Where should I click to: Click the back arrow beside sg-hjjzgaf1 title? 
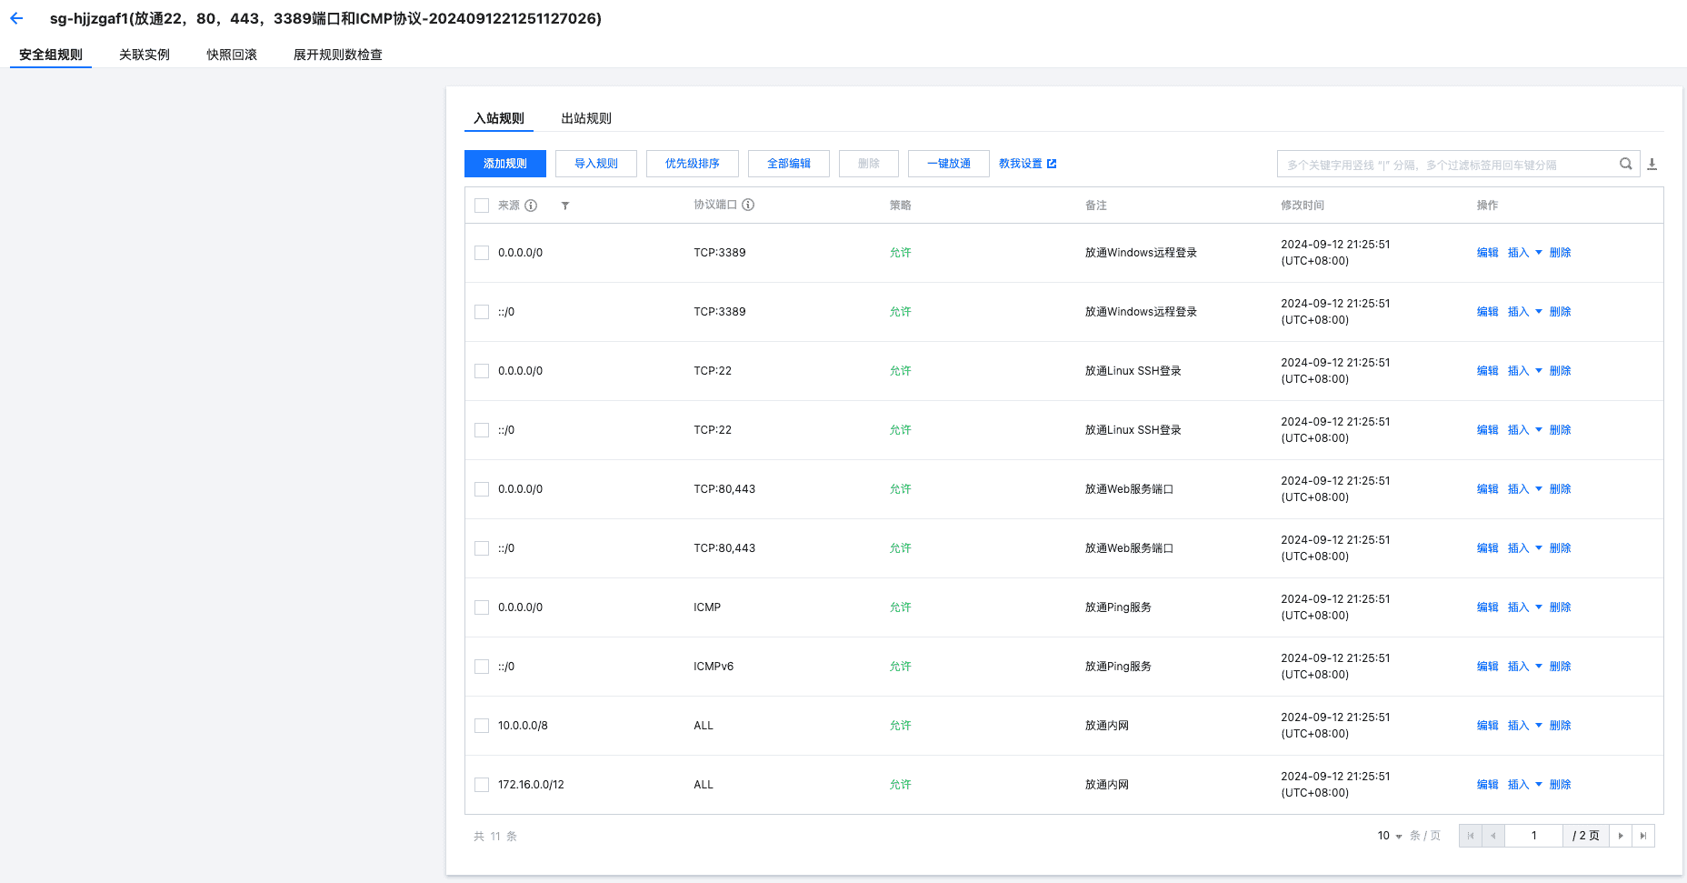[x=16, y=17]
